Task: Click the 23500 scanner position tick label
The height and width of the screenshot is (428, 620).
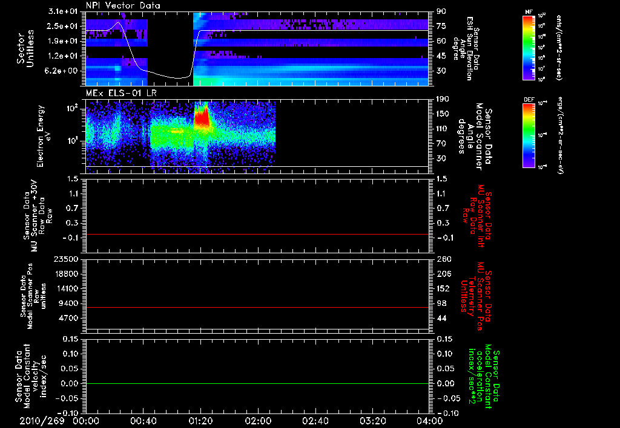Action: (66, 259)
